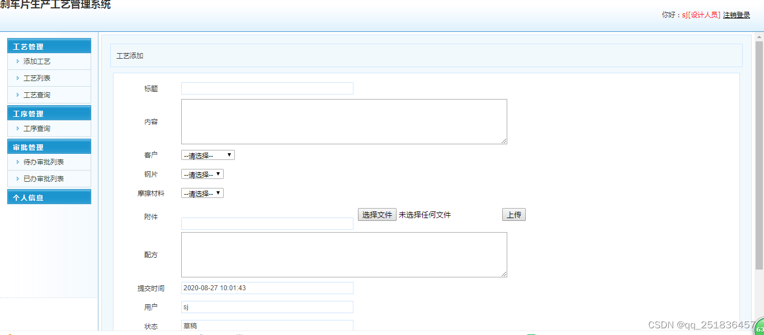
Task: Focus the 配方 text area
Action: pyautogui.click(x=344, y=255)
